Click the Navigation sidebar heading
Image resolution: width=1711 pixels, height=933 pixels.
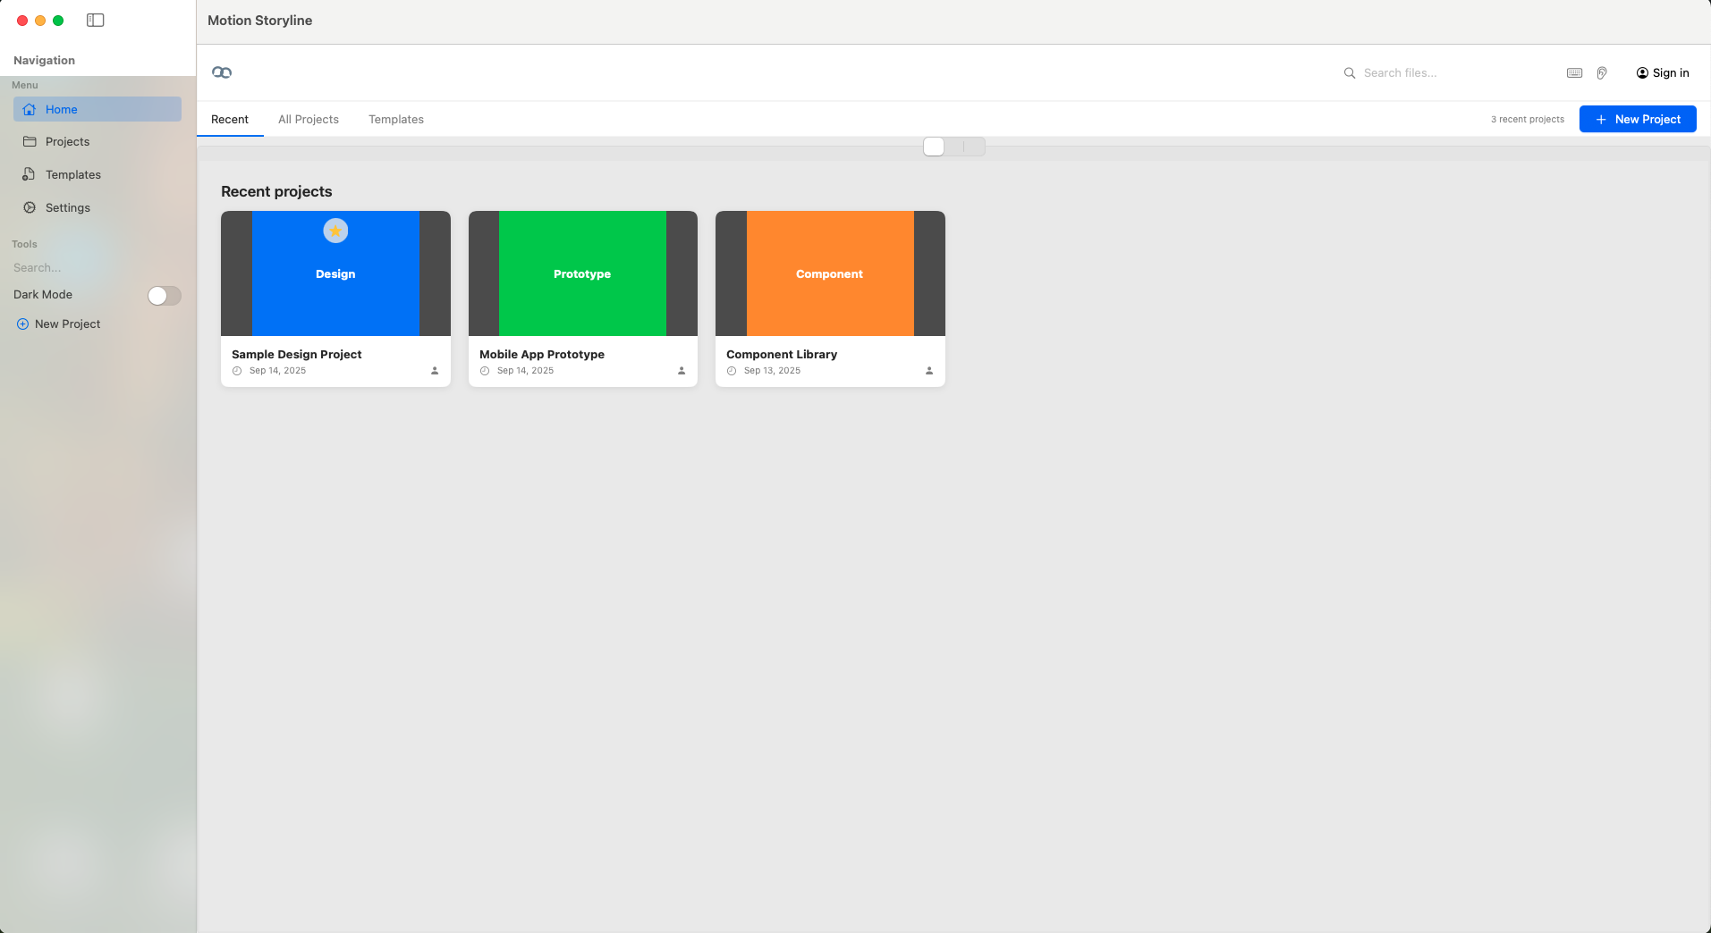click(45, 61)
